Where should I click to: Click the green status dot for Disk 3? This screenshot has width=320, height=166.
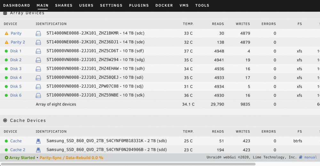[6, 69]
